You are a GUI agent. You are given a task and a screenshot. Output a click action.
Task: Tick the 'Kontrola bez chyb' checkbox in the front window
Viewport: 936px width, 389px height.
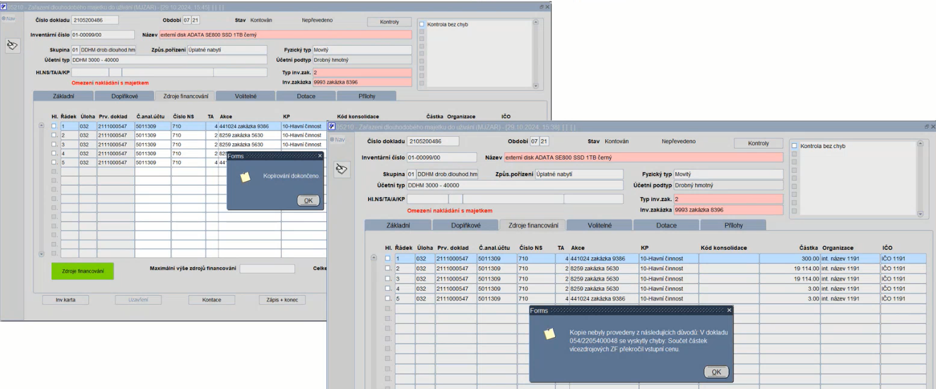tap(794, 146)
